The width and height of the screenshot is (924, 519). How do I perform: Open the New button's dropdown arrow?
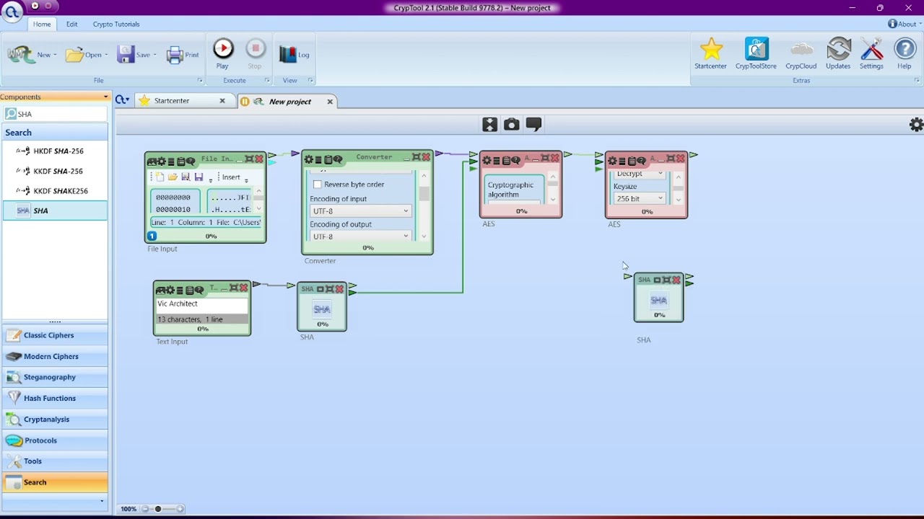point(56,55)
